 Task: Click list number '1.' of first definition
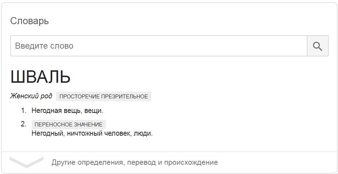tap(23, 110)
